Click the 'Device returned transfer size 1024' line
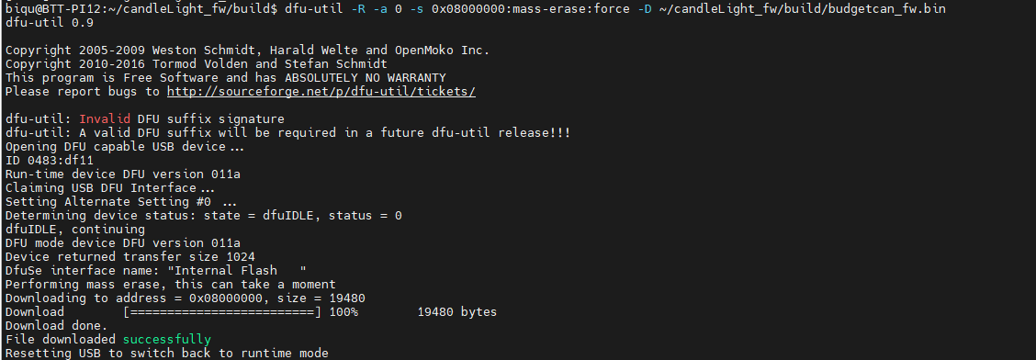 click(130, 256)
